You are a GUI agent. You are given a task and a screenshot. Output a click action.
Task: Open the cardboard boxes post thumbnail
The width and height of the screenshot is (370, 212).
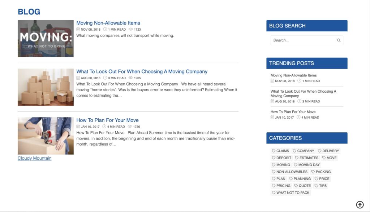tap(46, 87)
